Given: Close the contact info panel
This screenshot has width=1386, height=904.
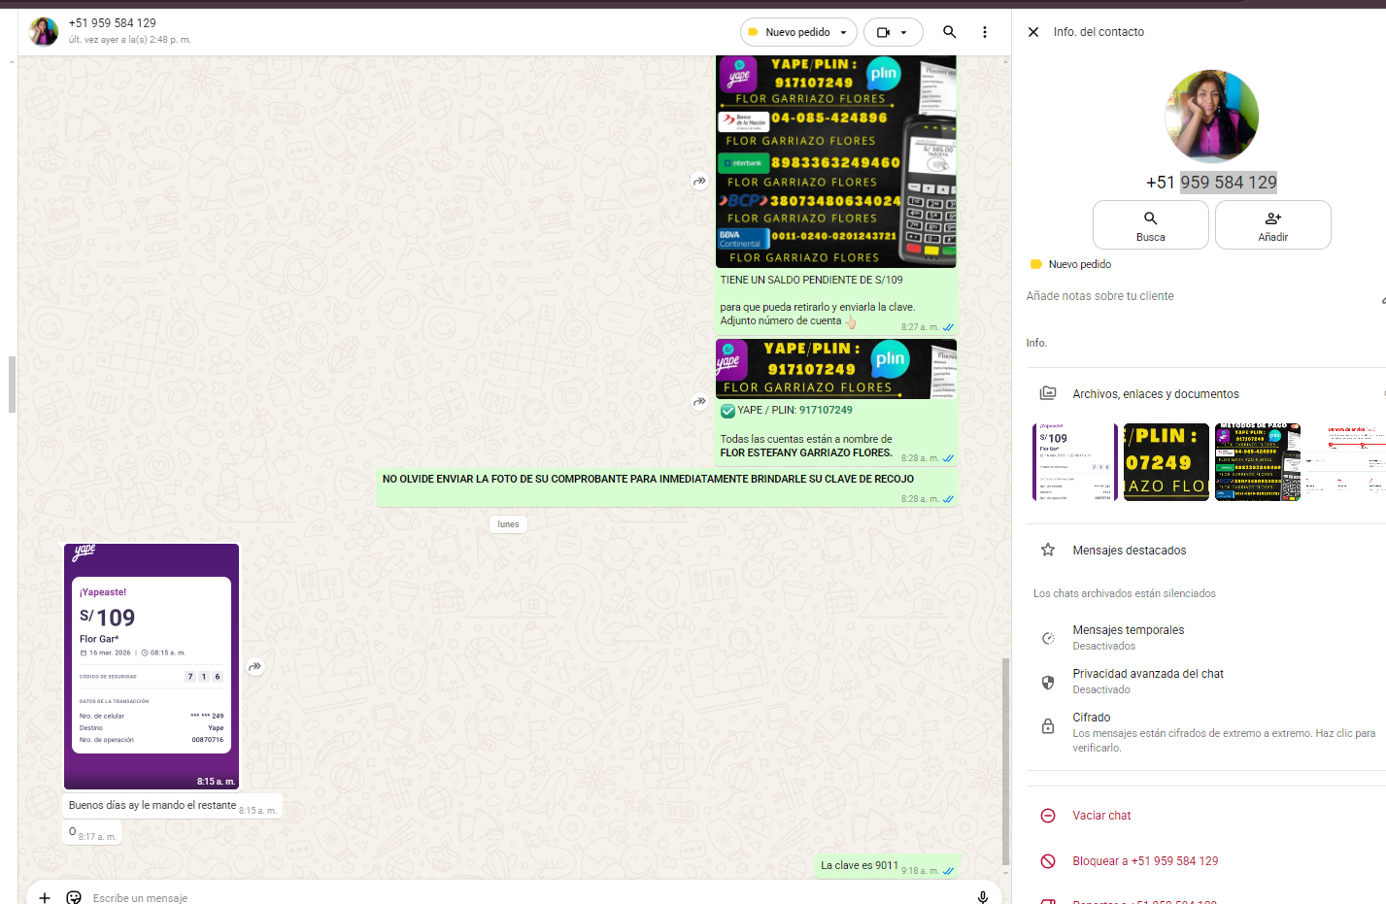Looking at the screenshot, I should [x=1033, y=32].
